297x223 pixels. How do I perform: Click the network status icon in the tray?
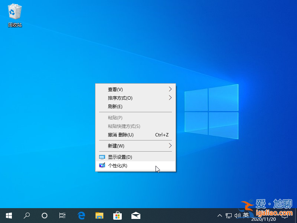[229, 215]
